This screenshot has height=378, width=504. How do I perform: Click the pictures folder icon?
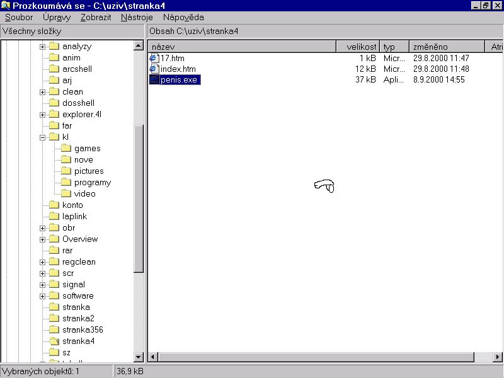pos(66,171)
